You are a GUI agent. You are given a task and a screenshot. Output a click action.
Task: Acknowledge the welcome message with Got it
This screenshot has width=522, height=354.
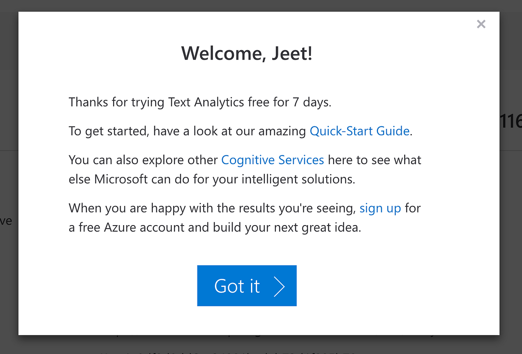point(247,286)
